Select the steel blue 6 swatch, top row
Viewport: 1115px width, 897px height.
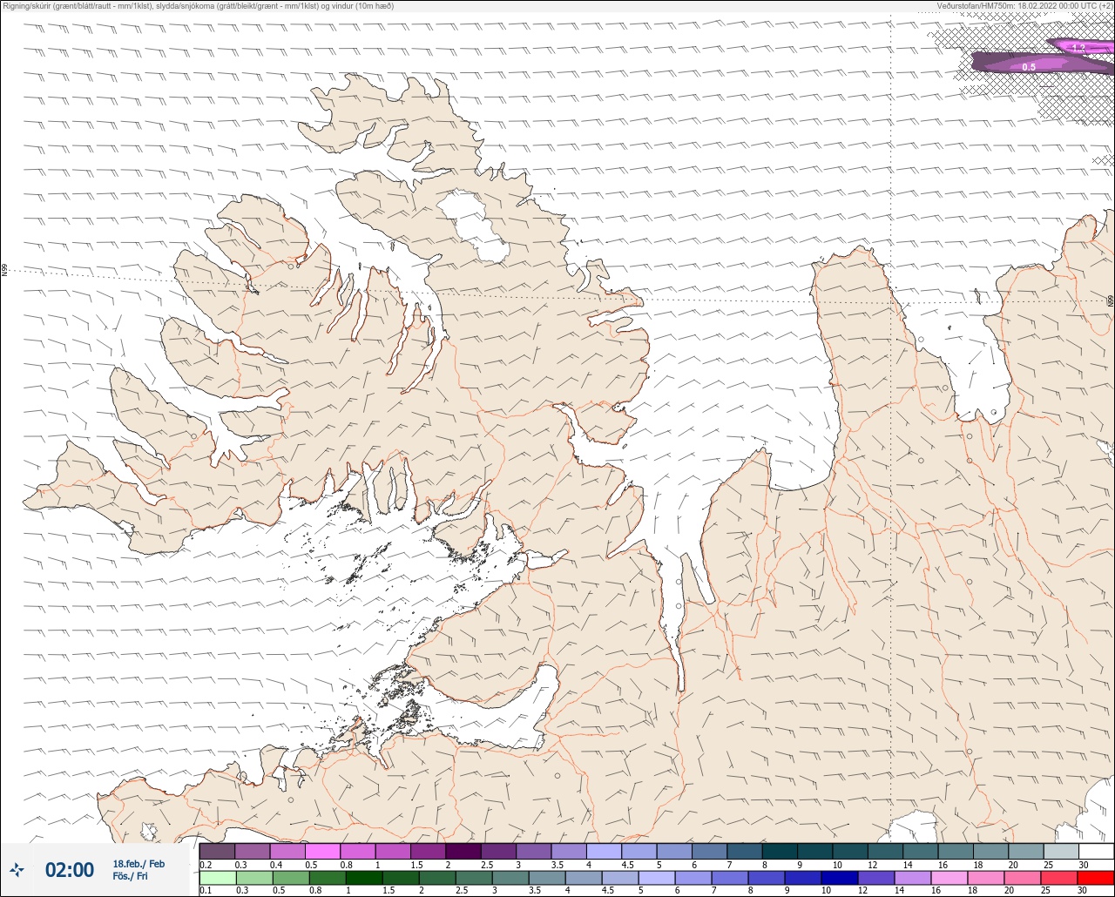710,851
